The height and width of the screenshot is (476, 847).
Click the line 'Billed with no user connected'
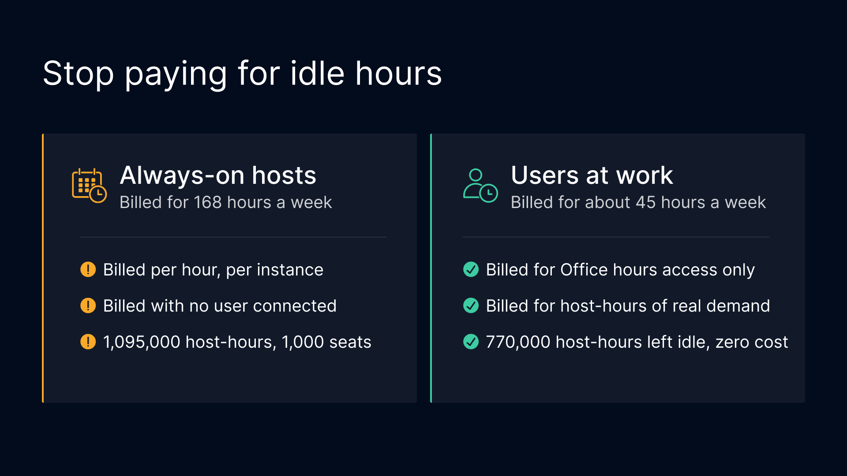(220, 306)
